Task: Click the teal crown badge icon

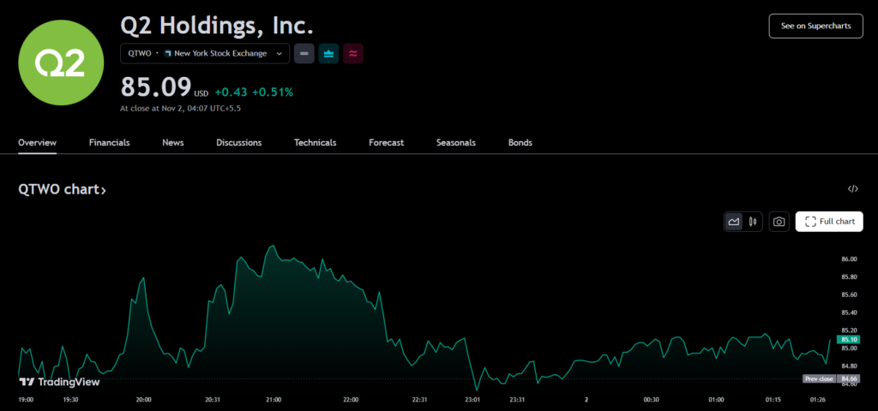Action: click(x=328, y=54)
